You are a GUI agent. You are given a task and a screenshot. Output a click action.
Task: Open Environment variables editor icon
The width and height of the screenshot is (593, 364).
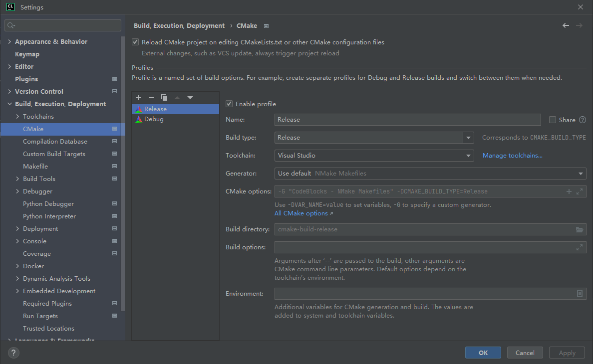(580, 294)
